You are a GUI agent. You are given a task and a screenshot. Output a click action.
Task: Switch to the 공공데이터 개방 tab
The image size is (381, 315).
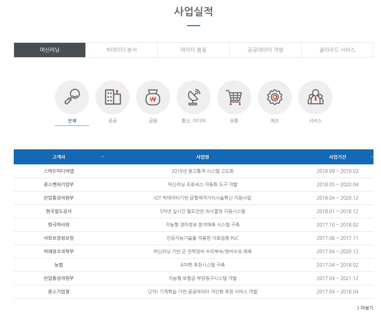[x=265, y=50]
